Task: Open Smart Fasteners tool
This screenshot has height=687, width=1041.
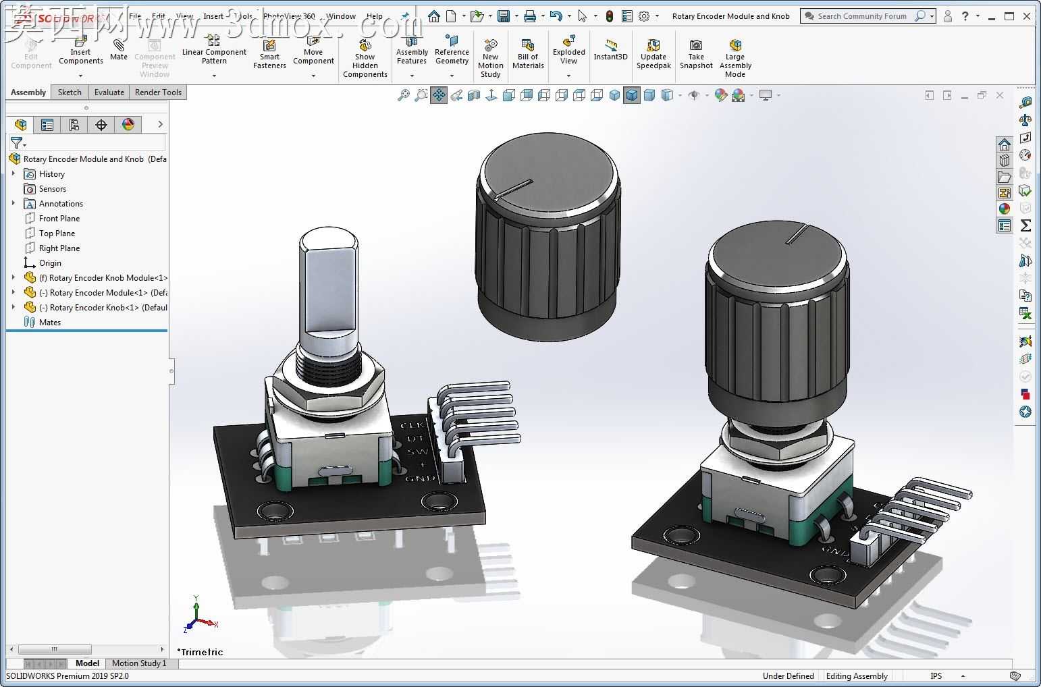Action: (x=269, y=53)
